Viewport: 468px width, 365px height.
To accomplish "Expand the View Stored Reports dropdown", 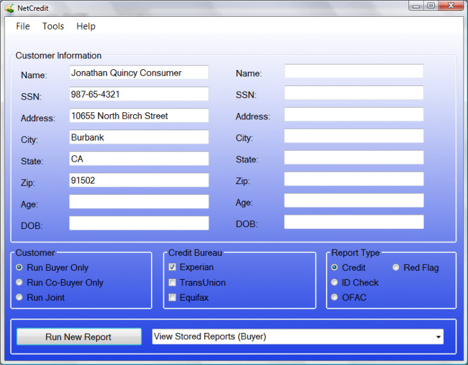I will click(438, 337).
